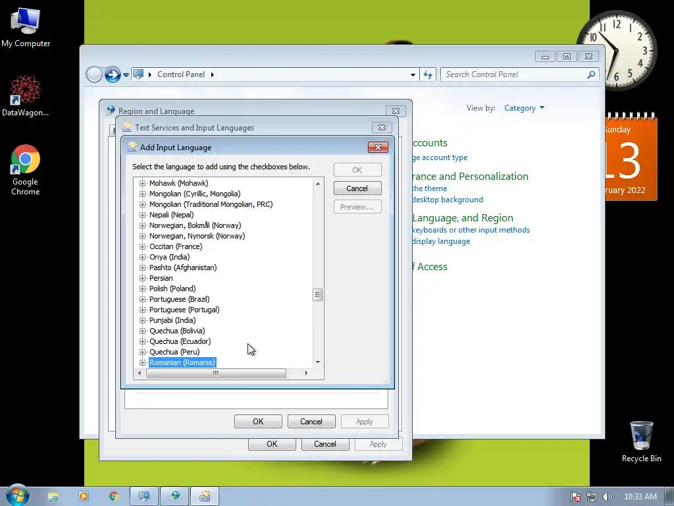Expand Norwegian, Bokmål (Norway) node
Viewport: 674px width, 506px height.
point(142,225)
